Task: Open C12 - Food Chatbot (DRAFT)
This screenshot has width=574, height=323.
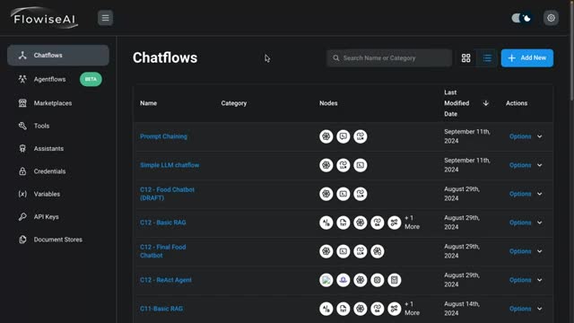Action: coord(167,194)
